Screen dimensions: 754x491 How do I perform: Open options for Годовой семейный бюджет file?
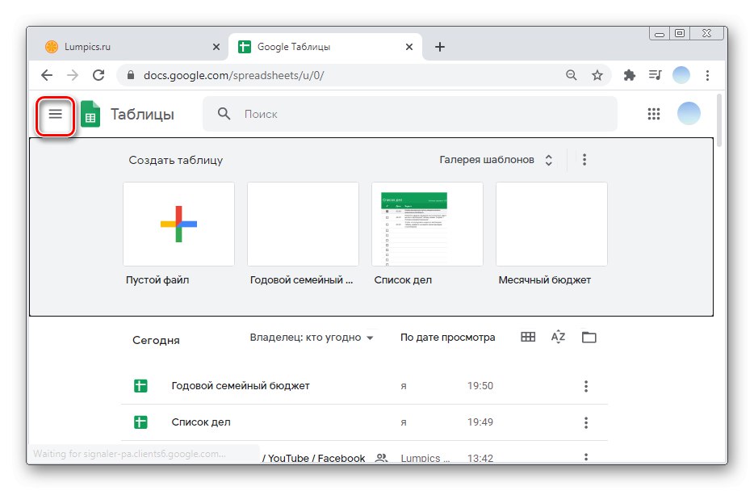point(586,387)
